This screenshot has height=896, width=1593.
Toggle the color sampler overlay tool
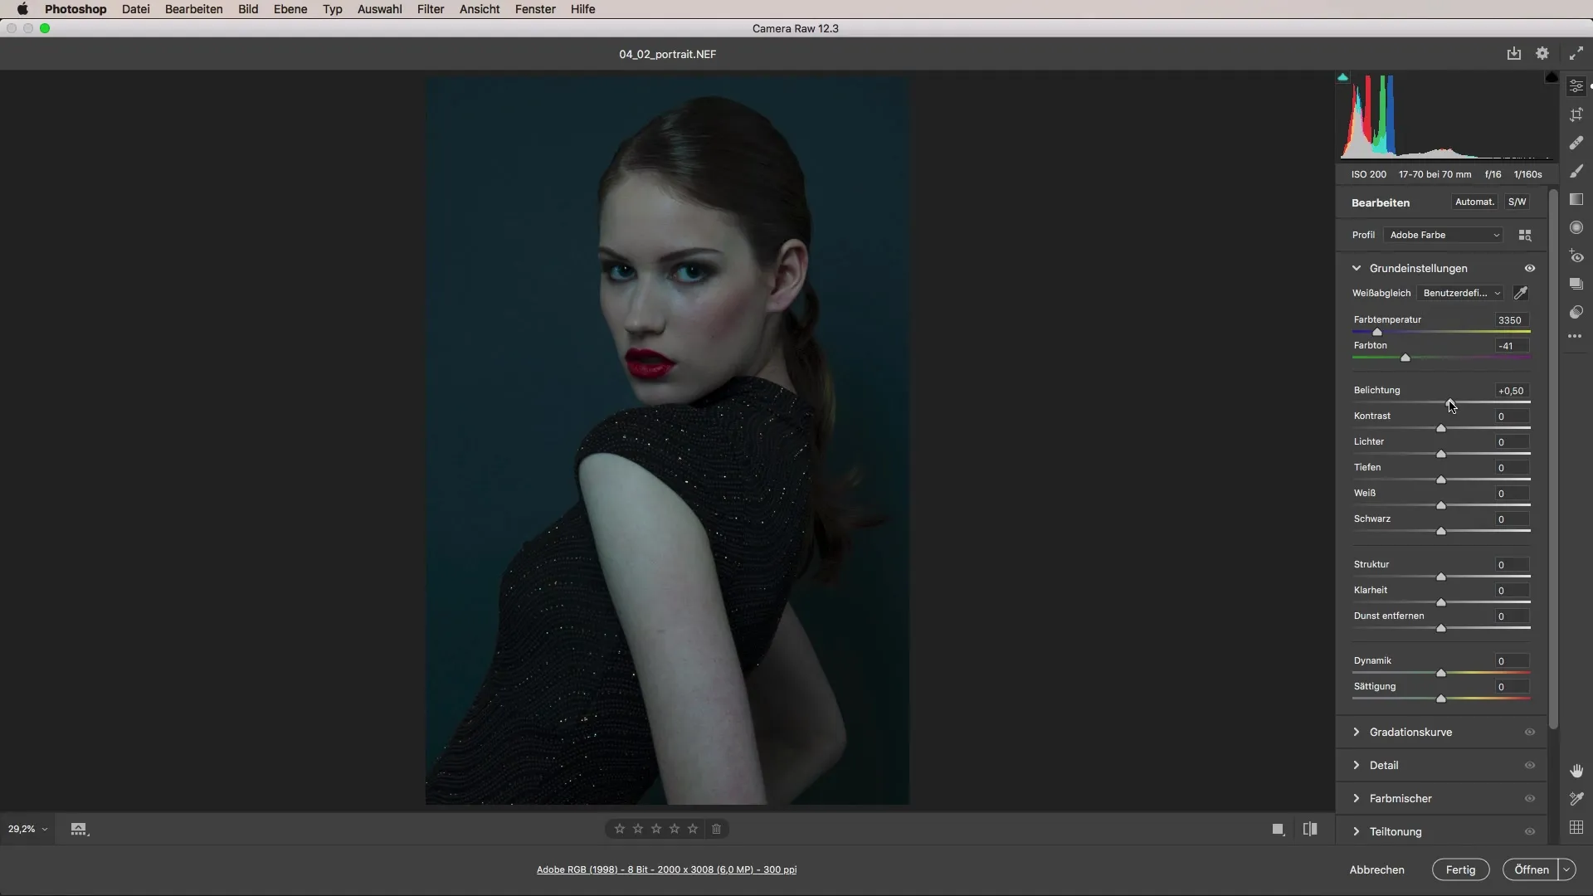[1576, 799]
